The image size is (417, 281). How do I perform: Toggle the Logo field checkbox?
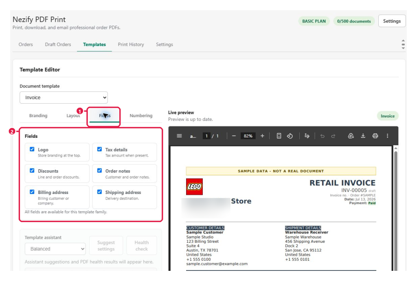pos(32,149)
